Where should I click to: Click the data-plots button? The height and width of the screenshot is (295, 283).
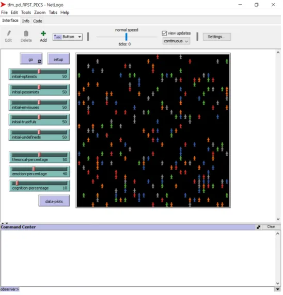(x=54, y=201)
